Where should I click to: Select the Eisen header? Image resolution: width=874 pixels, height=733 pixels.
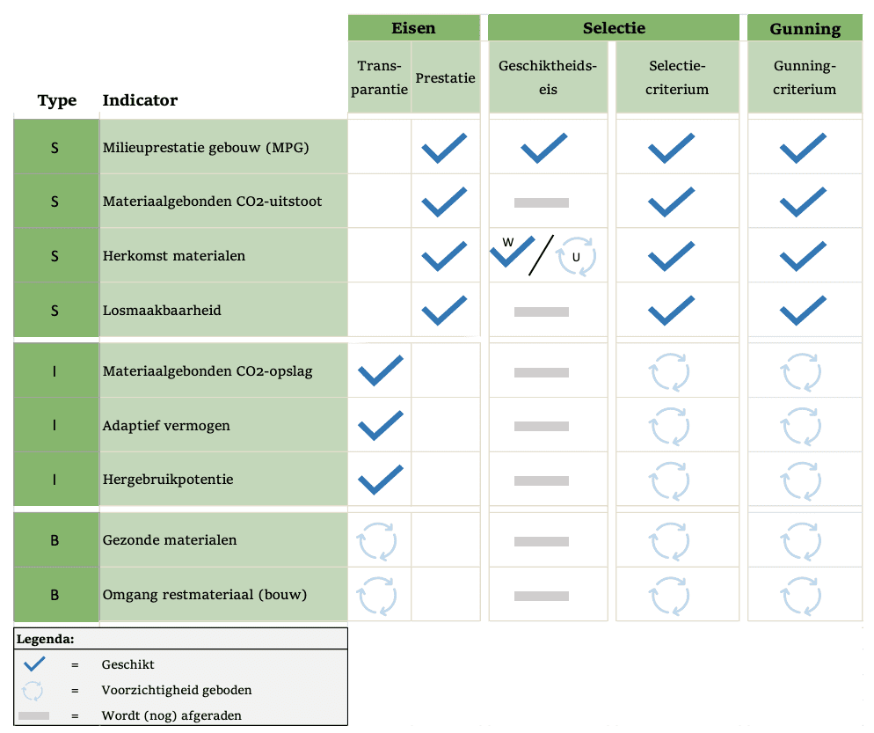click(x=413, y=28)
